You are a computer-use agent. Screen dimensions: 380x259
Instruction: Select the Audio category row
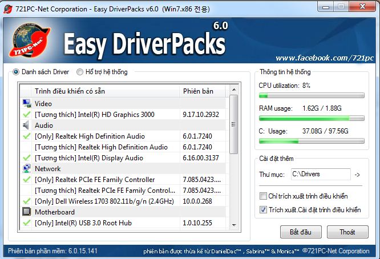[123, 126]
